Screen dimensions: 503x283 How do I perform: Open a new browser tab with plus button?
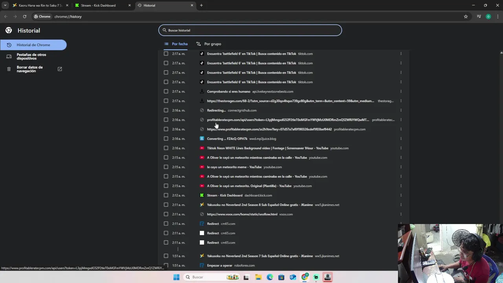point(201,5)
